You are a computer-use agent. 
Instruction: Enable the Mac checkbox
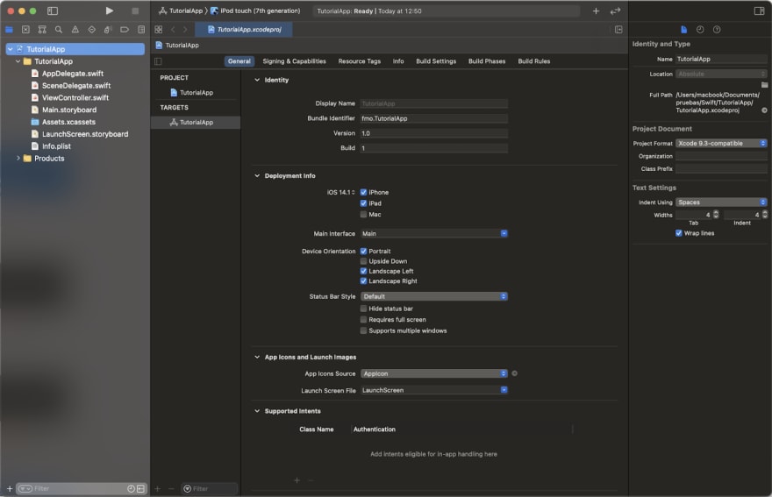[x=363, y=215]
